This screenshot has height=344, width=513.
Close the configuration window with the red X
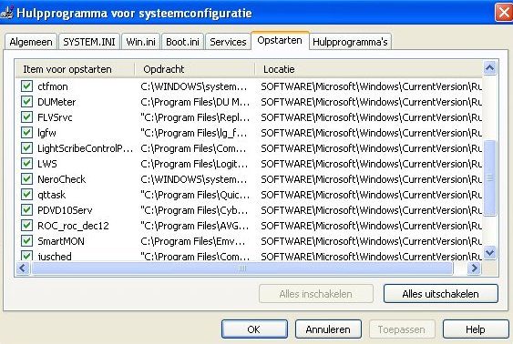(504, 13)
